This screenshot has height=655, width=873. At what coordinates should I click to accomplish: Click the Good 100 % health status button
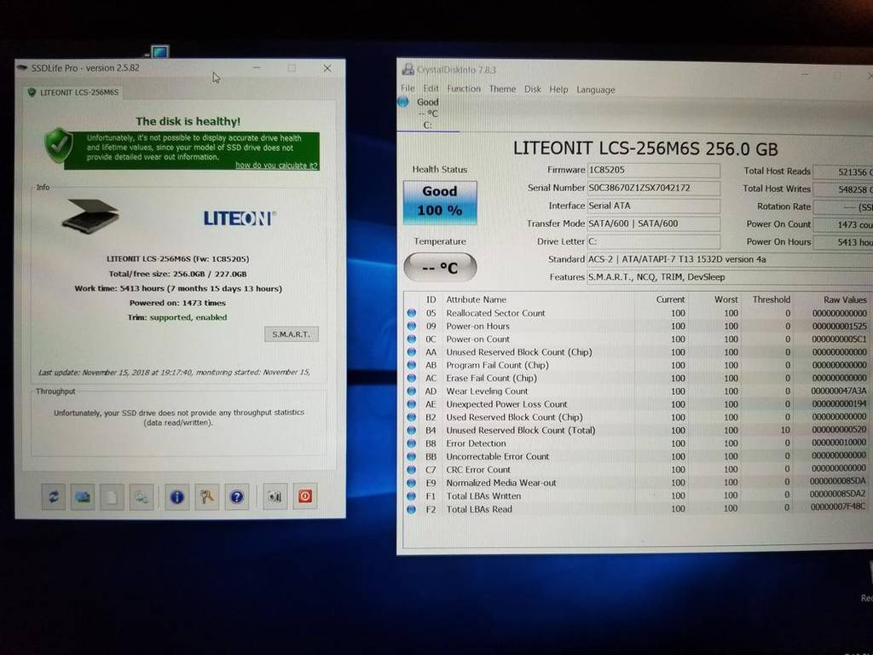pyautogui.click(x=440, y=202)
